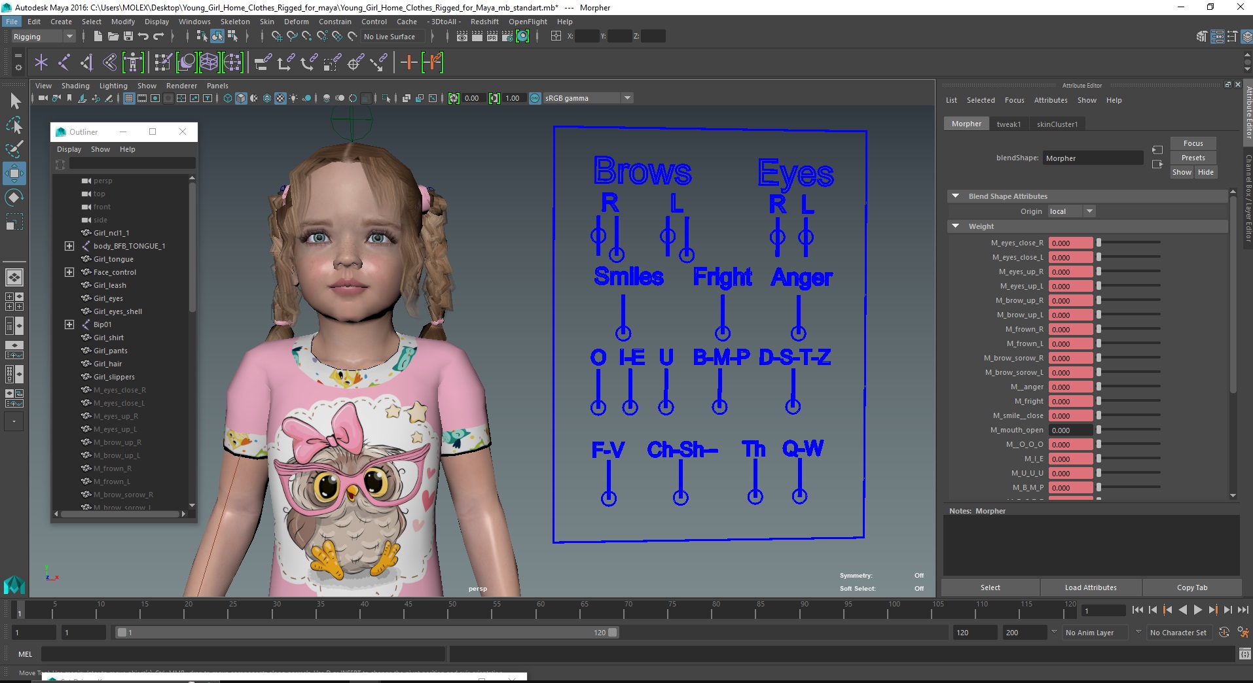Image resolution: width=1253 pixels, height=683 pixels.
Task: Select by component type mode icon
Action: (232, 37)
